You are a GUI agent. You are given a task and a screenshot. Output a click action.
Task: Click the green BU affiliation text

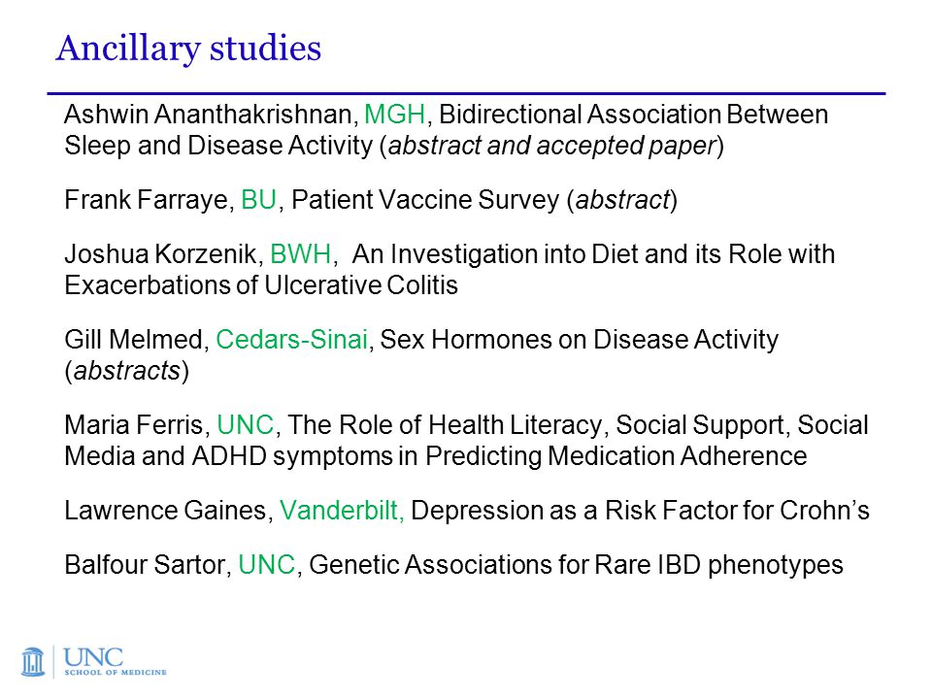(258, 200)
